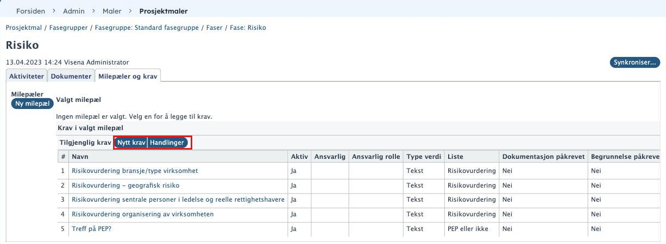The width and height of the screenshot is (666, 244).
Task: Open 'Risikovurdering sentrale personer i ledelse' requirement
Action: pyautogui.click(x=178, y=200)
